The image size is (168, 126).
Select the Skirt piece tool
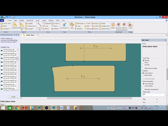pyautogui.click(x=87, y=26)
